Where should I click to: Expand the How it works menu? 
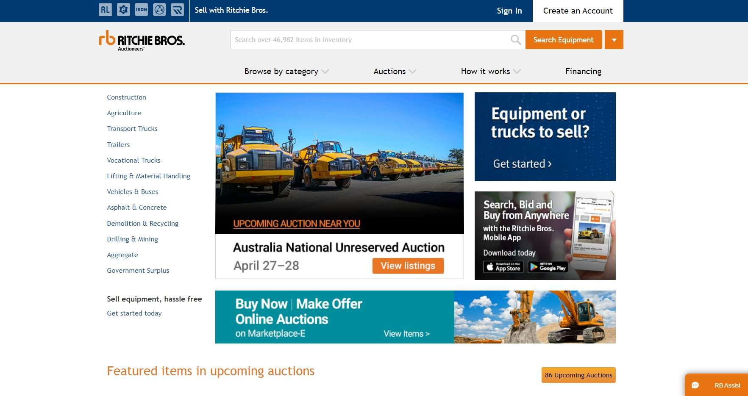(x=491, y=71)
